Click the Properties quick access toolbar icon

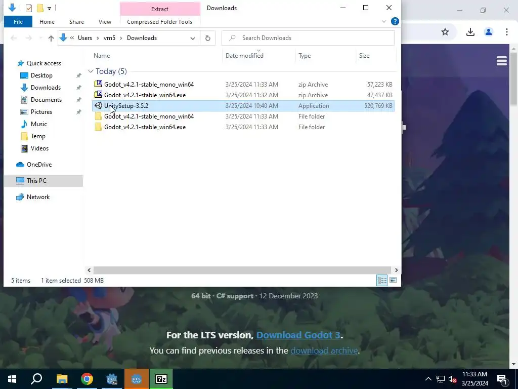(29, 8)
